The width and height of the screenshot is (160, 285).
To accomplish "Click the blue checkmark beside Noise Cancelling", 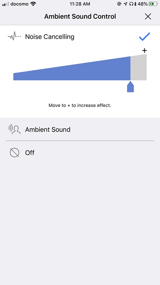I will coord(144,37).
